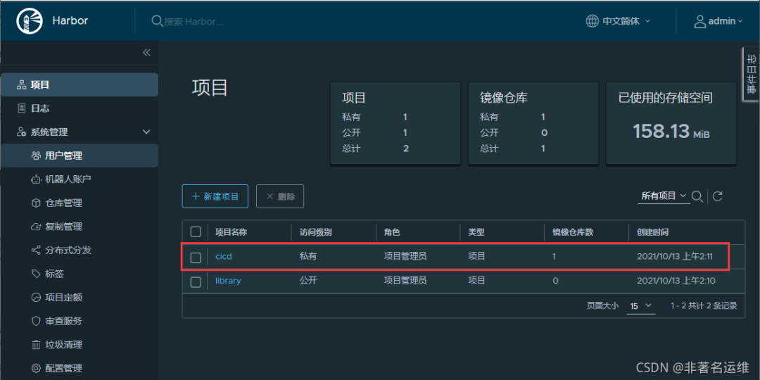
Task: Sort by 创建时间 column header
Action: point(653,232)
